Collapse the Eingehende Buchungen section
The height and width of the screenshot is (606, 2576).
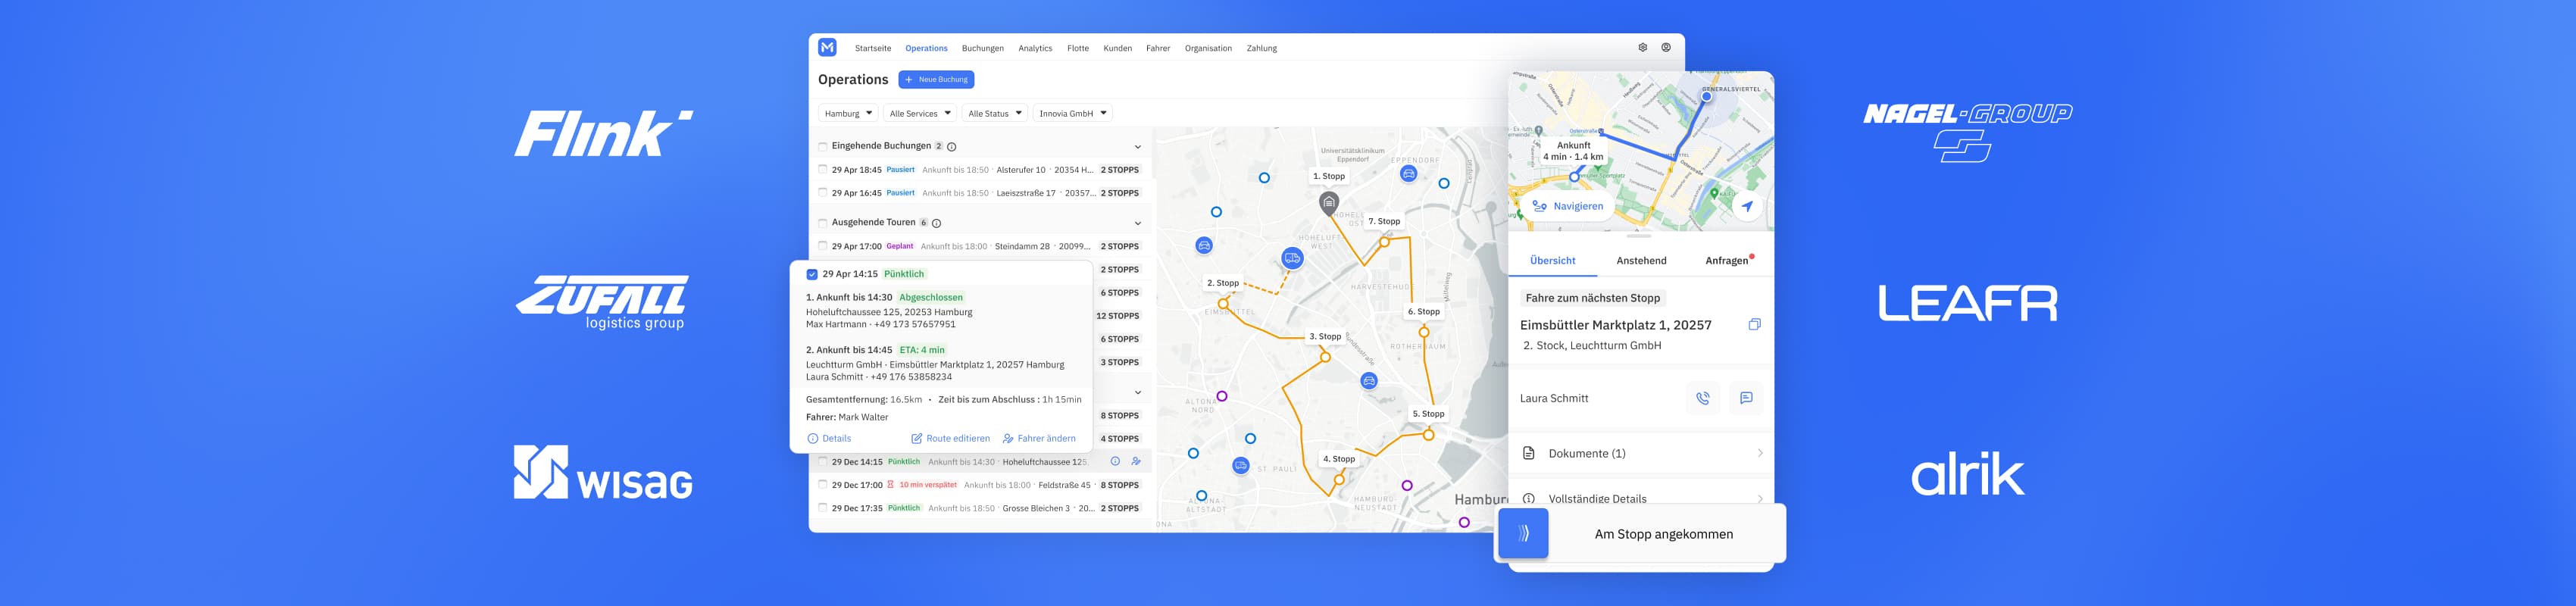[1137, 147]
